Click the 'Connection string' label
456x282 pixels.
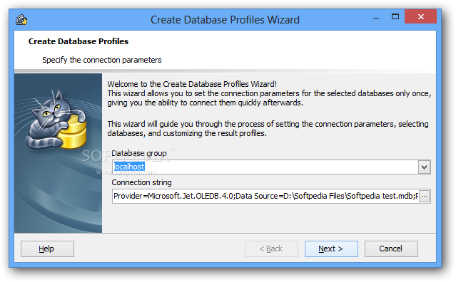141,182
